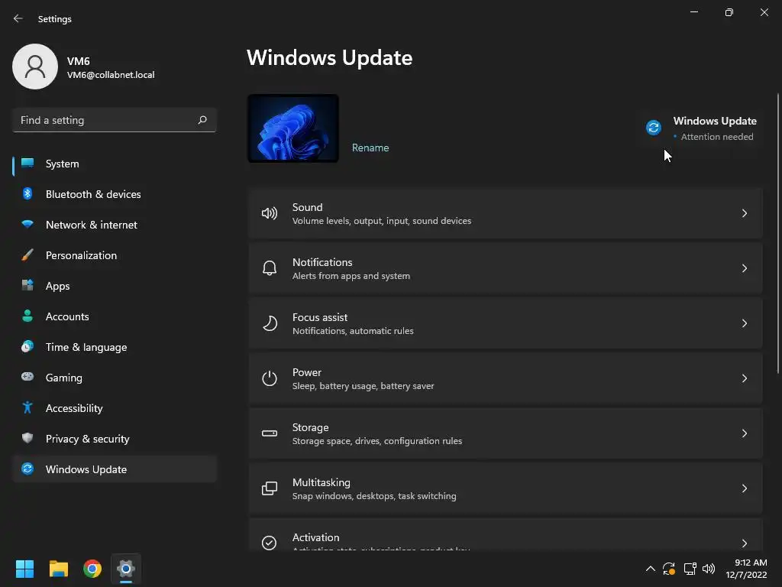Screen dimensions: 782x587
Task: Click the Network wifi icon in sidebar
Action: point(27,224)
